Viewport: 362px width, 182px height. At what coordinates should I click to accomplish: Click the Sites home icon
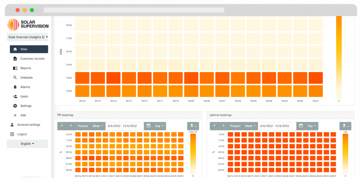tap(15, 49)
